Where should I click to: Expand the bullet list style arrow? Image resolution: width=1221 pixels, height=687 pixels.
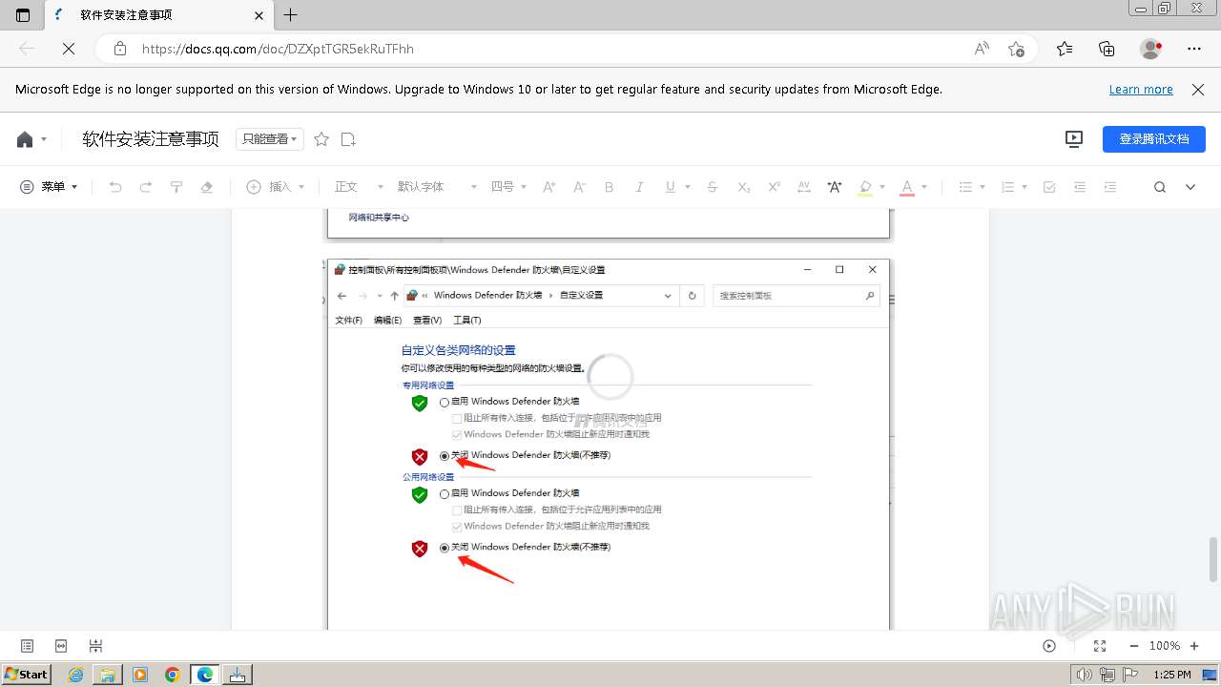click(982, 187)
